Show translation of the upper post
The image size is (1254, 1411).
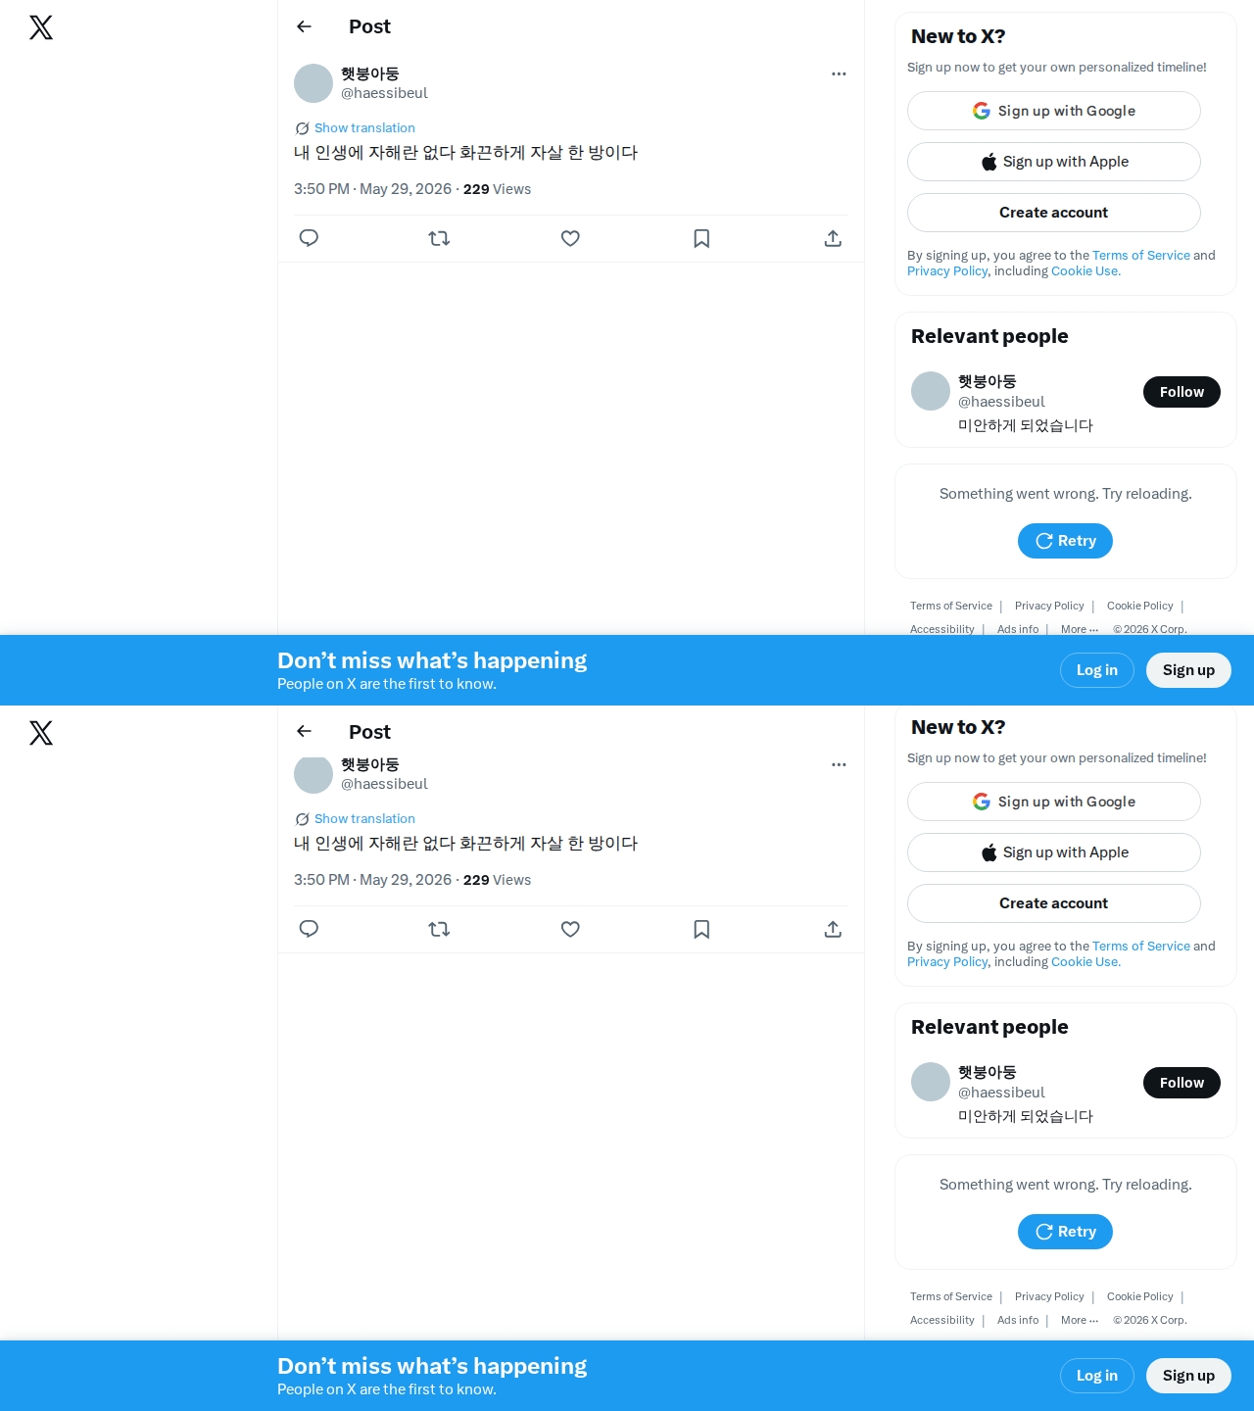pyautogui.click(x=364, y=128)
